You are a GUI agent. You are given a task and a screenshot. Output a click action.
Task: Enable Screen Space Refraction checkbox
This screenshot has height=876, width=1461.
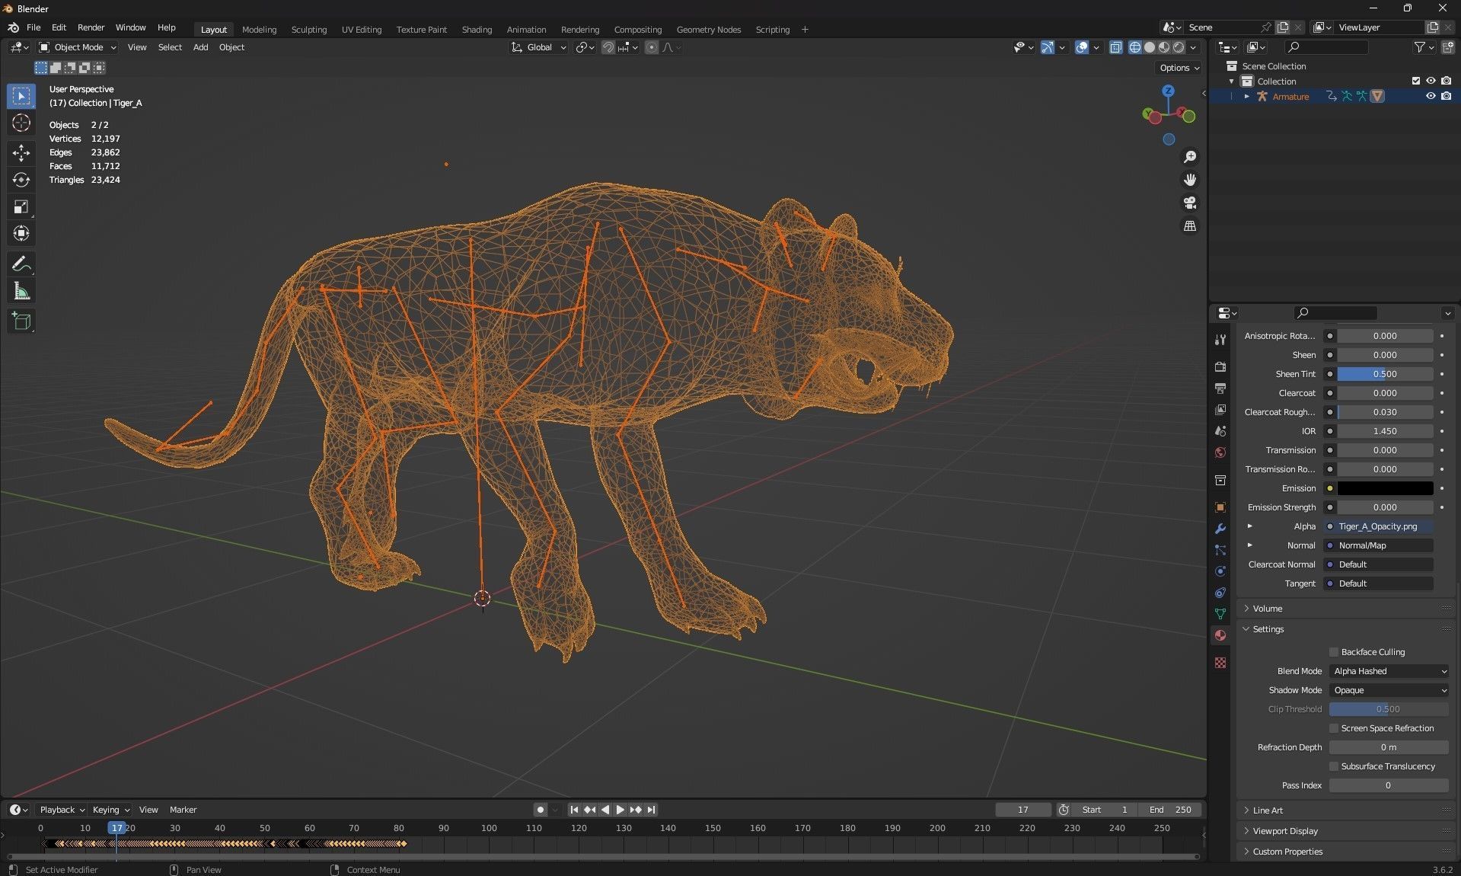pyautogui.click(x=1334, y=728)
